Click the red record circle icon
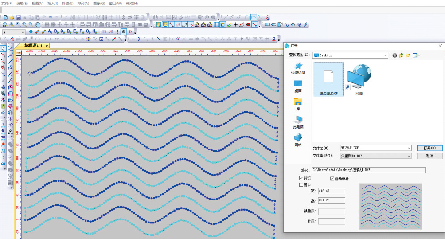Image resolution: width=445 pixels, height=239 pixels. click(x=248, y=24)
